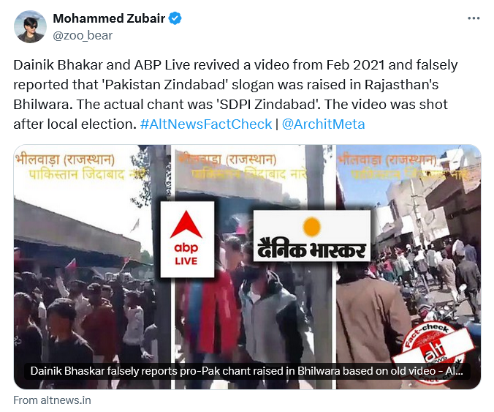Open the three-dot more options menu
The height and width of the screenshot is (412, 494).
point(474,18)
